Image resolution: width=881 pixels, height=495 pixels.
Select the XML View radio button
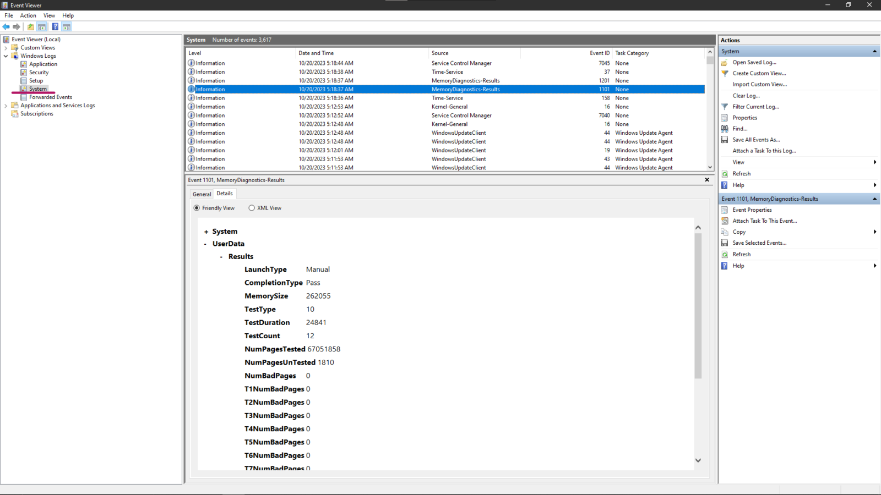click(x=252, y=208)
